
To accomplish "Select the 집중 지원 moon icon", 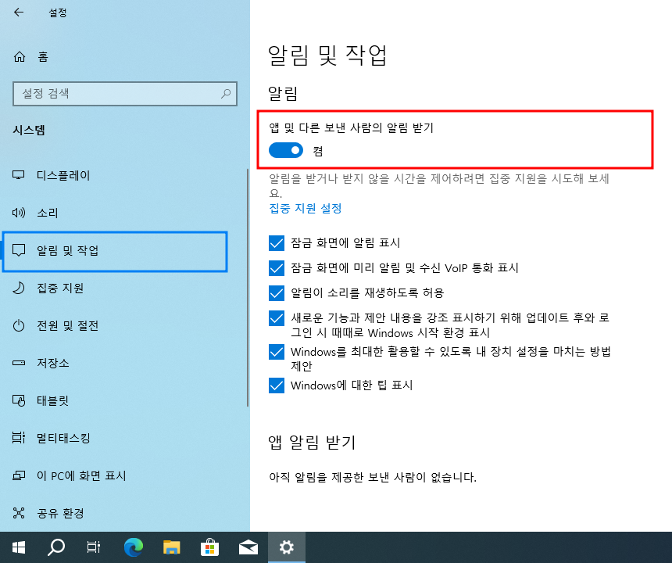I will coord(19,288).
